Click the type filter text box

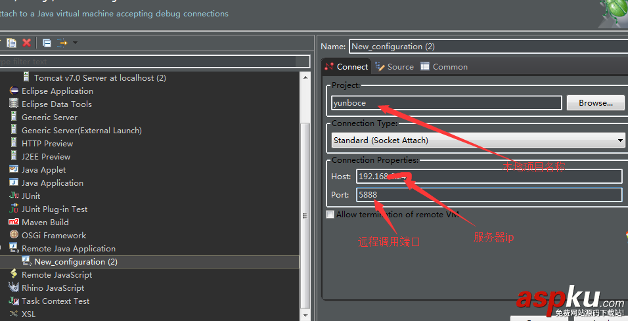pyautogui.click(x=154, y=61)
